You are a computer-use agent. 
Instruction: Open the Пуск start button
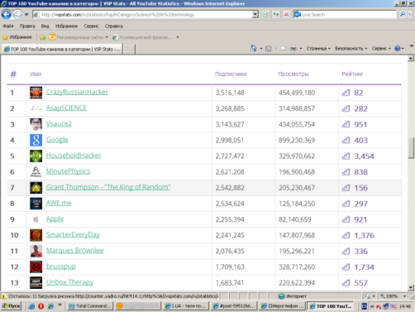(x=11, y=306)
